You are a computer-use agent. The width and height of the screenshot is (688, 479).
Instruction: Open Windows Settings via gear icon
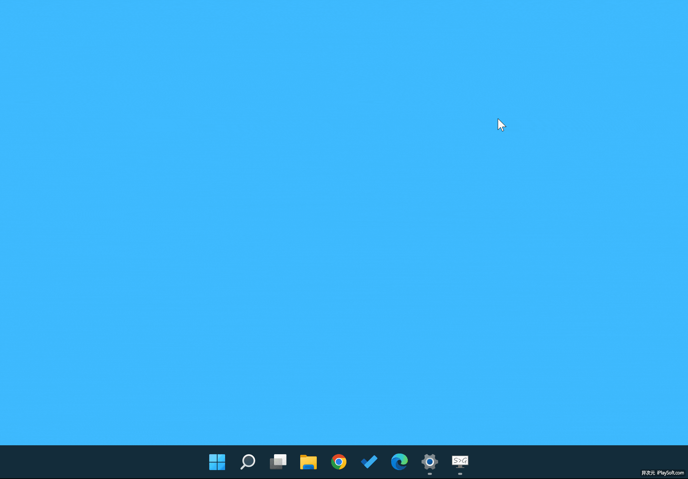(x=429, y=461)
